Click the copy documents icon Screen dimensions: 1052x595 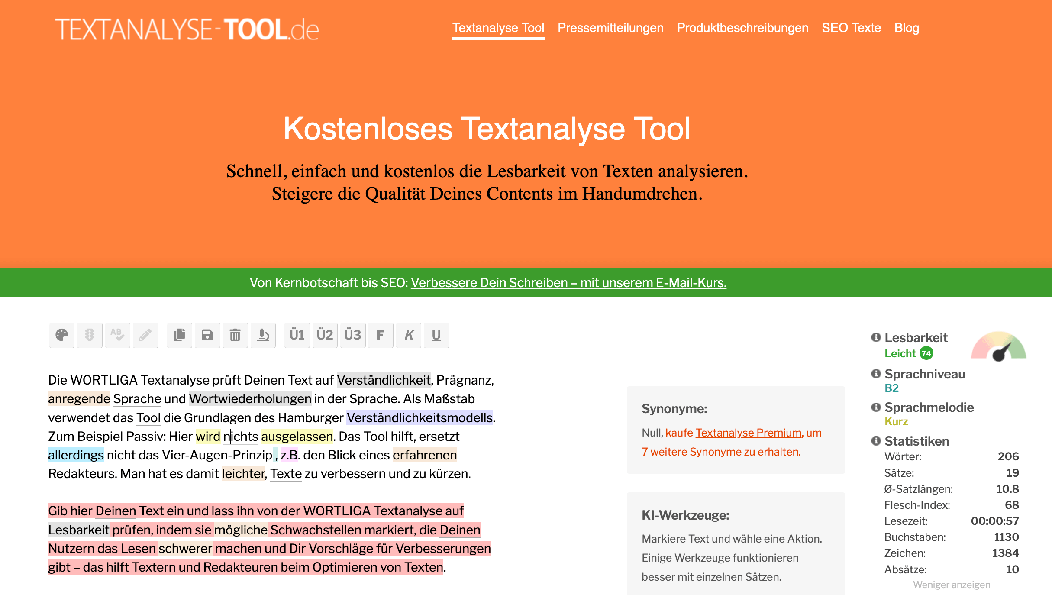click(x=180, y=335)
